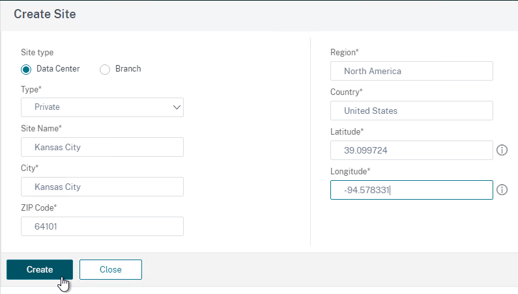Click the Country field showing United States

pyautogui.click(x=412, y=111)
